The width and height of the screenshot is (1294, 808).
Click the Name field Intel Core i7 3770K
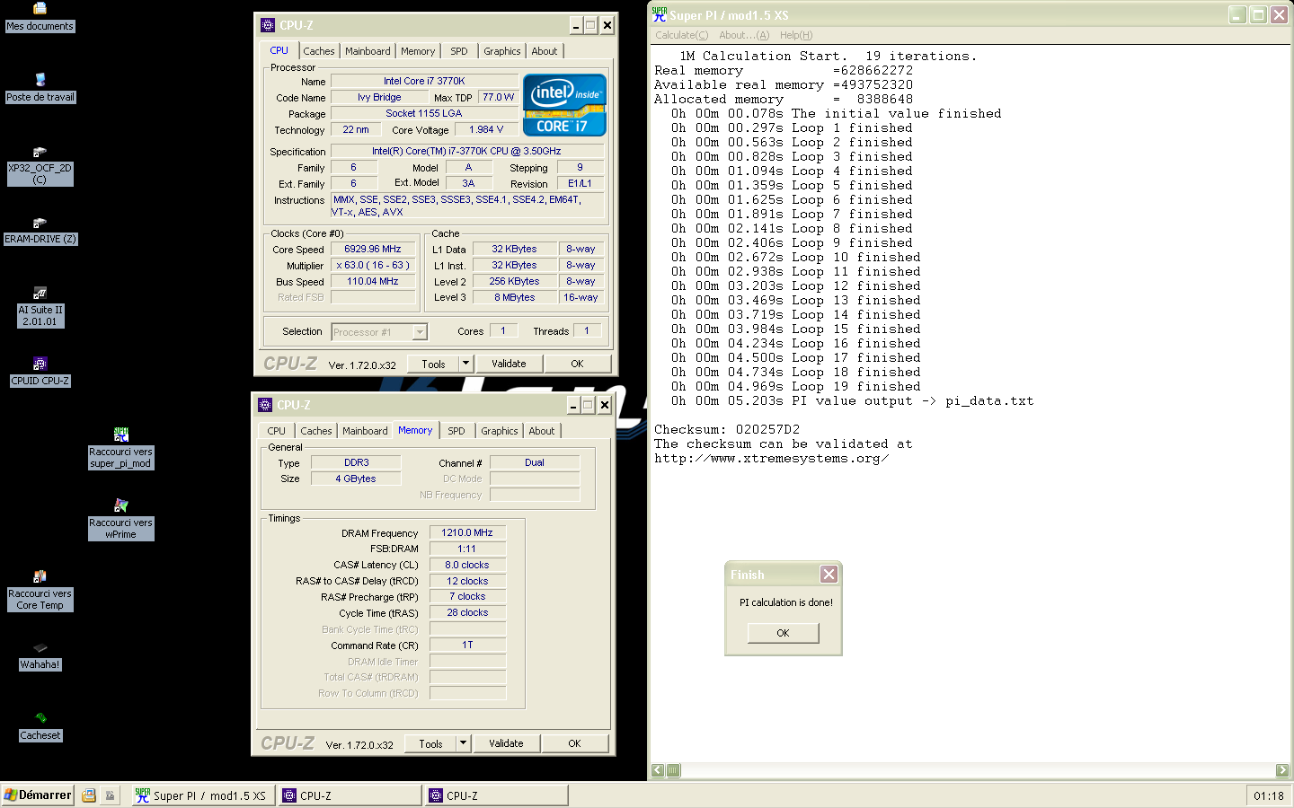coord(424,81)
